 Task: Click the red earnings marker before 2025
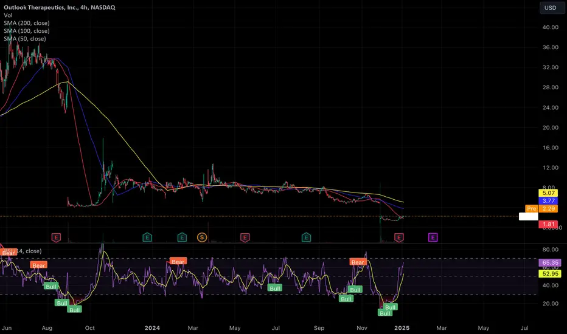tap(399, 237)
